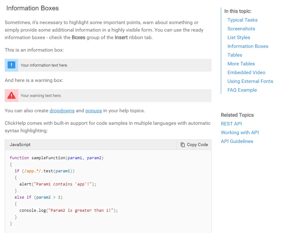Navigate to List Styles section
This screenshot has height=233, width=282.
(x=238, y=38)
